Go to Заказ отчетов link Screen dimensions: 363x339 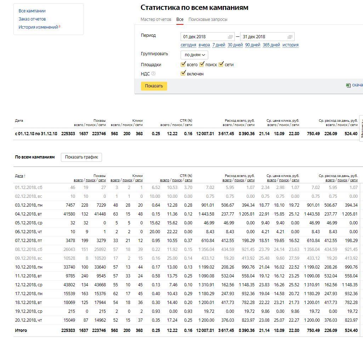pos(32,19)
